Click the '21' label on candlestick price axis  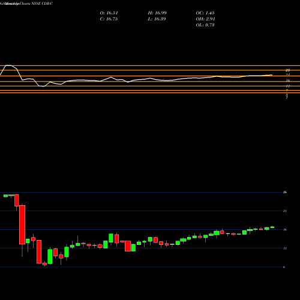[285, 211]
